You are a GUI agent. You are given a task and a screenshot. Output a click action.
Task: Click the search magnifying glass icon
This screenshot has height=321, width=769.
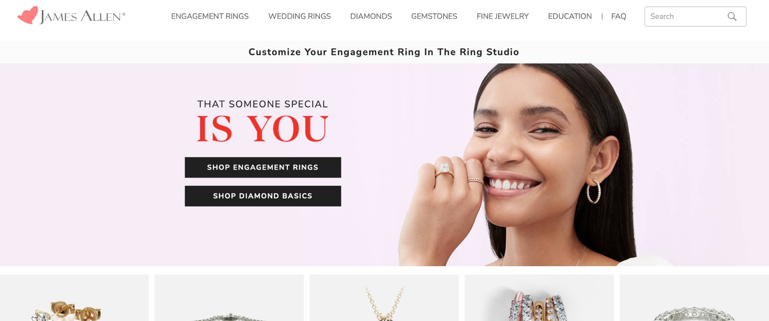click(x=732, y=17)
